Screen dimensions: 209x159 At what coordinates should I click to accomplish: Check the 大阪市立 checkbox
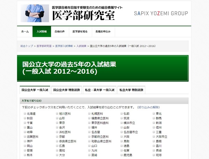coord(154,136)
